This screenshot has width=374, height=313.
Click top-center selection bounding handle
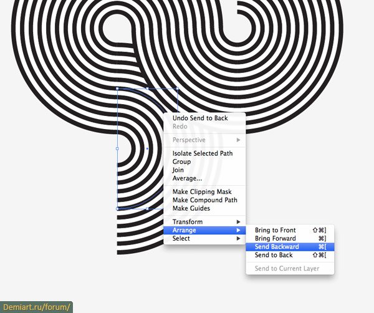point(147,89)
